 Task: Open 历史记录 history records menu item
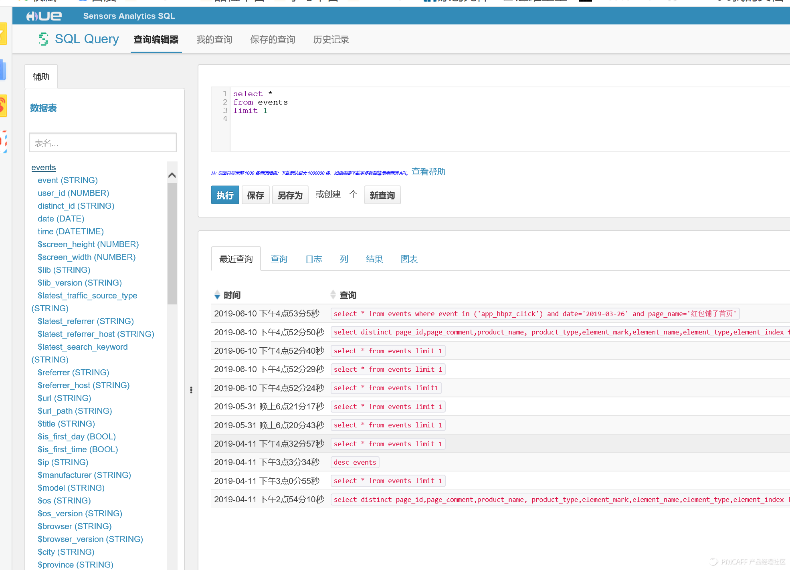332,40
